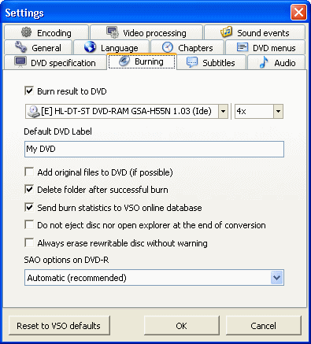Screen dimensions: 311x344
Task: Toggle Delete folder after successful burn
Action: [x=29, y=189]
